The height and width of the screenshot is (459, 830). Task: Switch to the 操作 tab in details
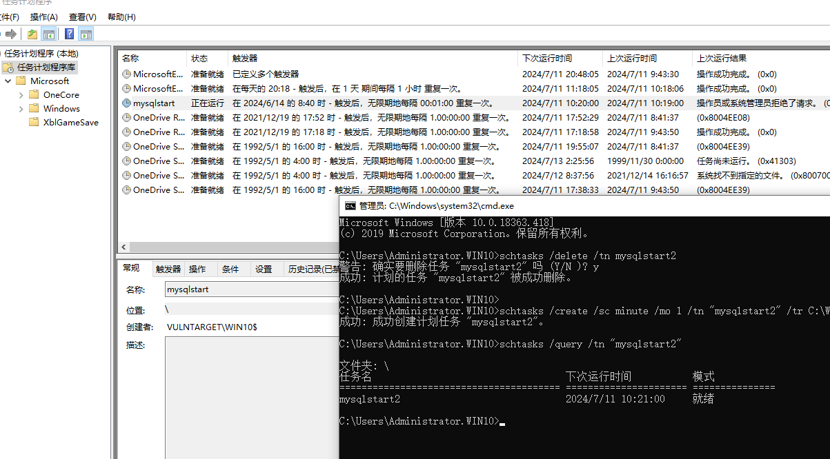(197, 269)
